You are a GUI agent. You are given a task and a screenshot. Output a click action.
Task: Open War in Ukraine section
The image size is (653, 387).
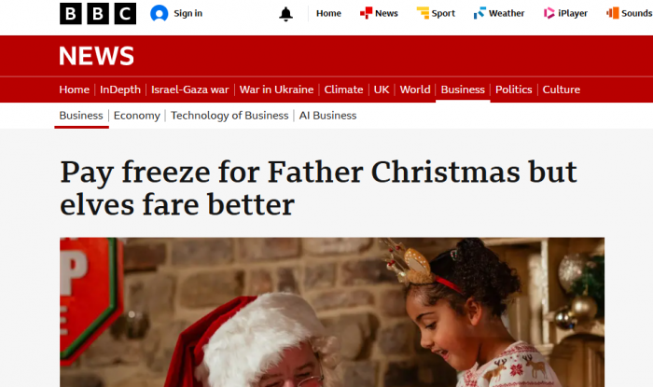pyautogui.click(x=276, y=90)
